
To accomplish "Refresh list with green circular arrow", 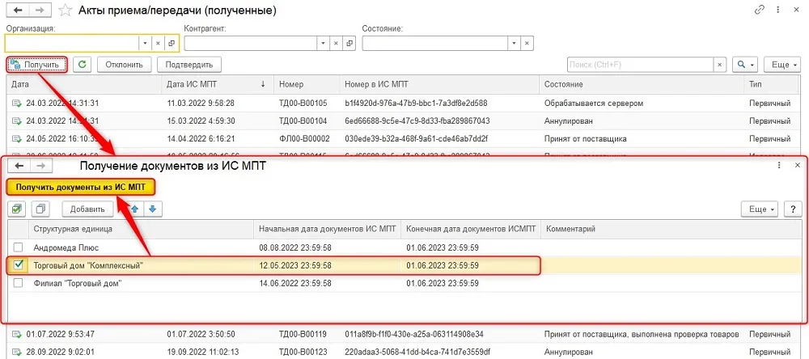I will point(82,65).
